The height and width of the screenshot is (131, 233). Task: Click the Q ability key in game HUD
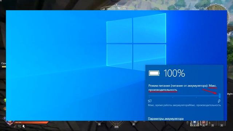tap(99, 124)
